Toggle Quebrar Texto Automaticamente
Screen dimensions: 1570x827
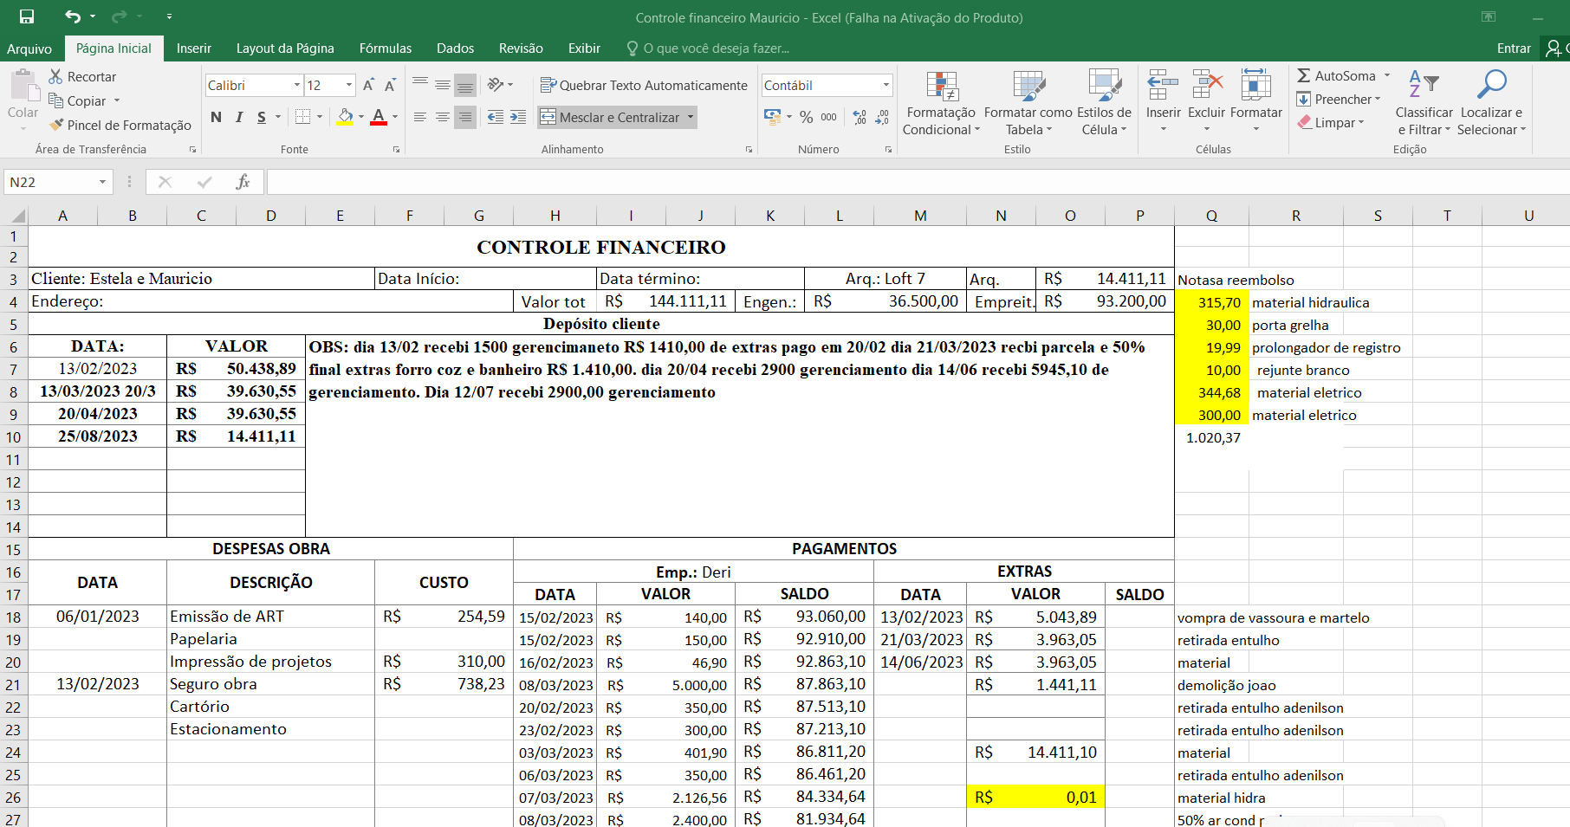(644, 85)
